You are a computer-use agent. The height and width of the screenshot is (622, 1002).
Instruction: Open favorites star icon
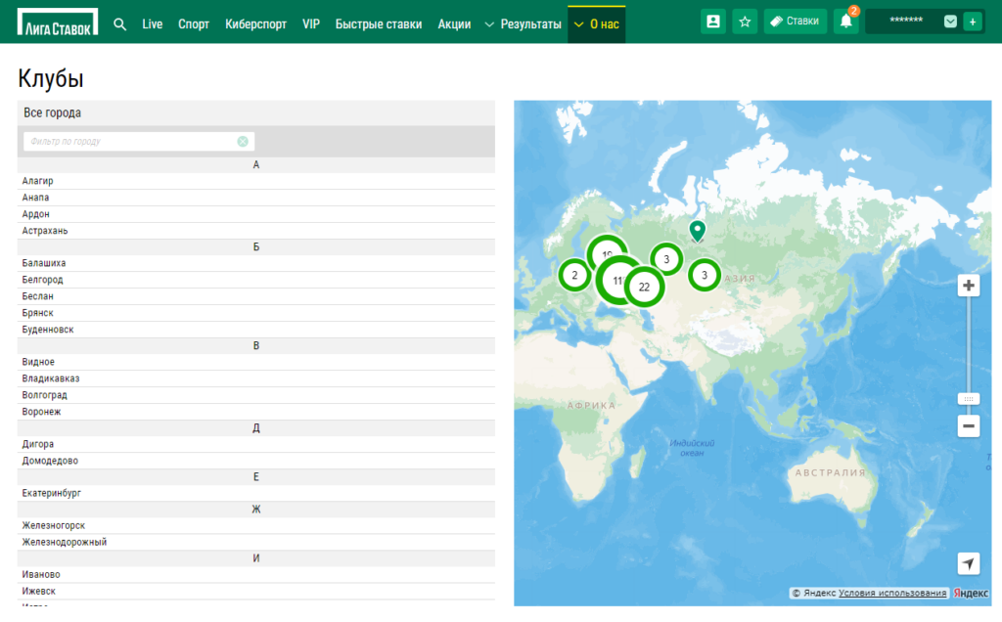click(745, 22)
